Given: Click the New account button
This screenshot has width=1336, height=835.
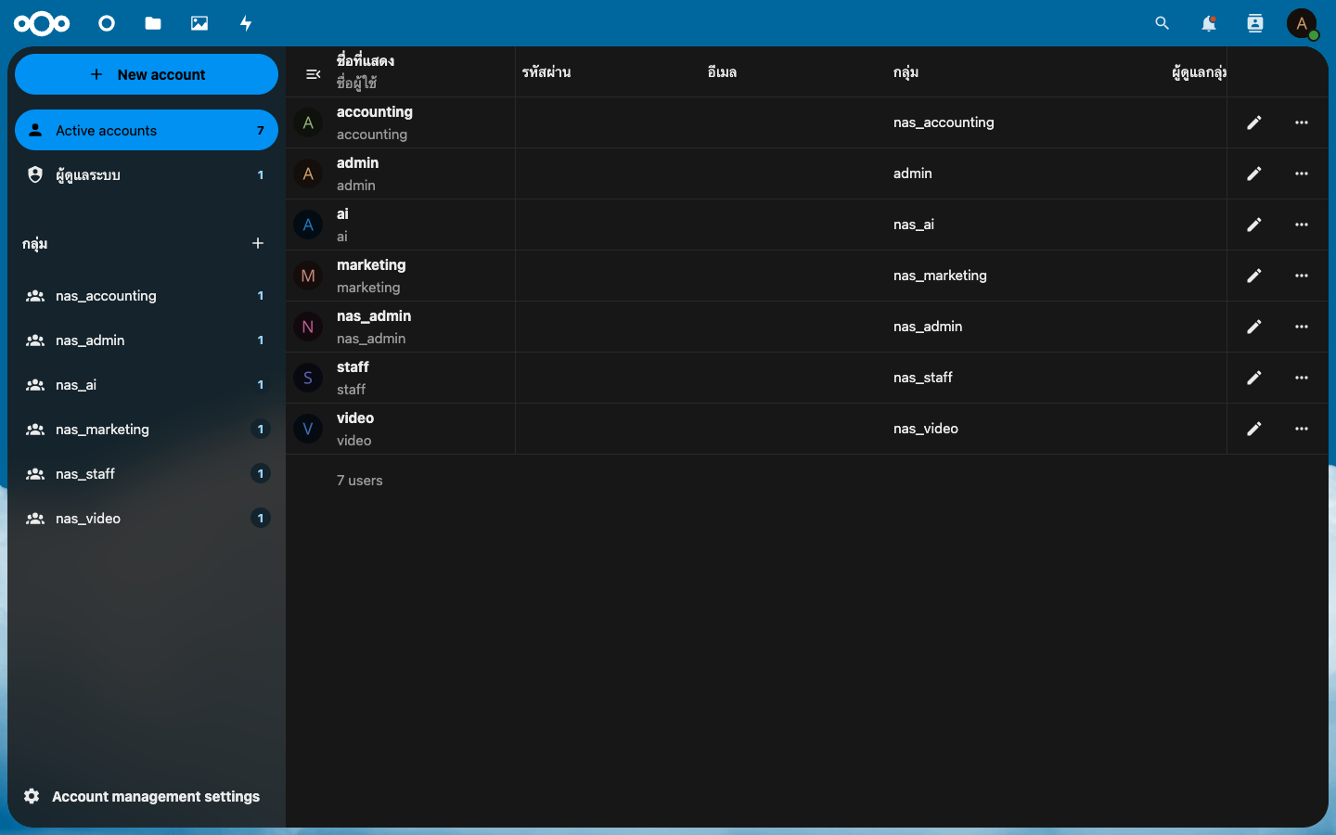Looking at the screenshot, I should click(147, 74).
